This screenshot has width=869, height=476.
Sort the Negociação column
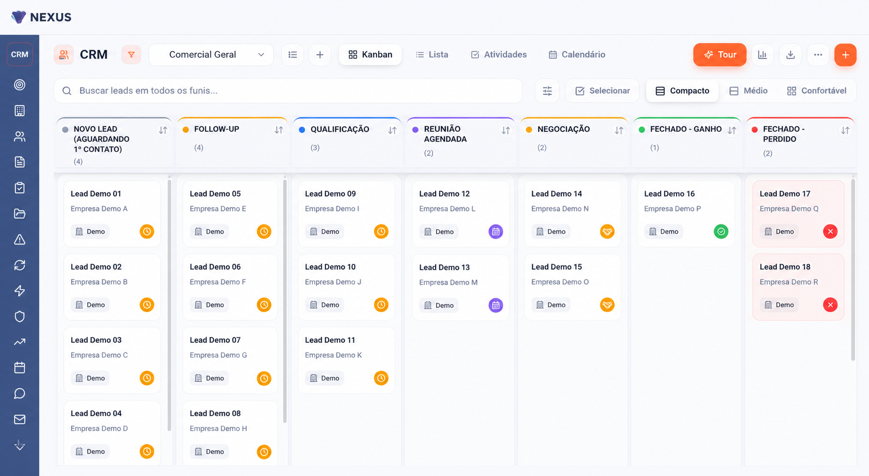click(x=619, y=130)
